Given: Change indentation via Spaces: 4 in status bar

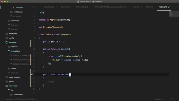Looking at the screenshot, I should [x=159, y=99].
